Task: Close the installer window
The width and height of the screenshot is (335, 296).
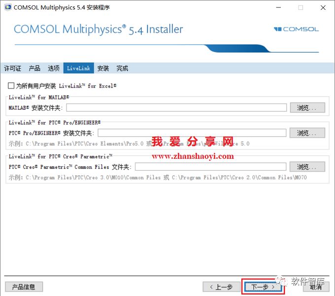Action: point(323,7)
